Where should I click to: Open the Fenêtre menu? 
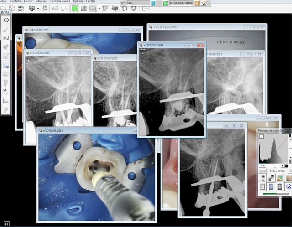tap(90, 1)
